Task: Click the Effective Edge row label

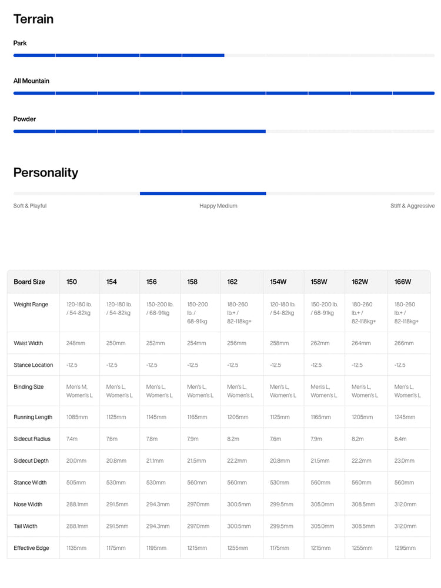Action: [x=31, y=548]
